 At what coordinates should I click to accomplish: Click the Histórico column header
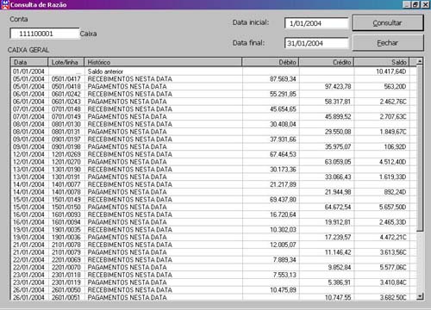pyautogui.click(x=163, y=62)
